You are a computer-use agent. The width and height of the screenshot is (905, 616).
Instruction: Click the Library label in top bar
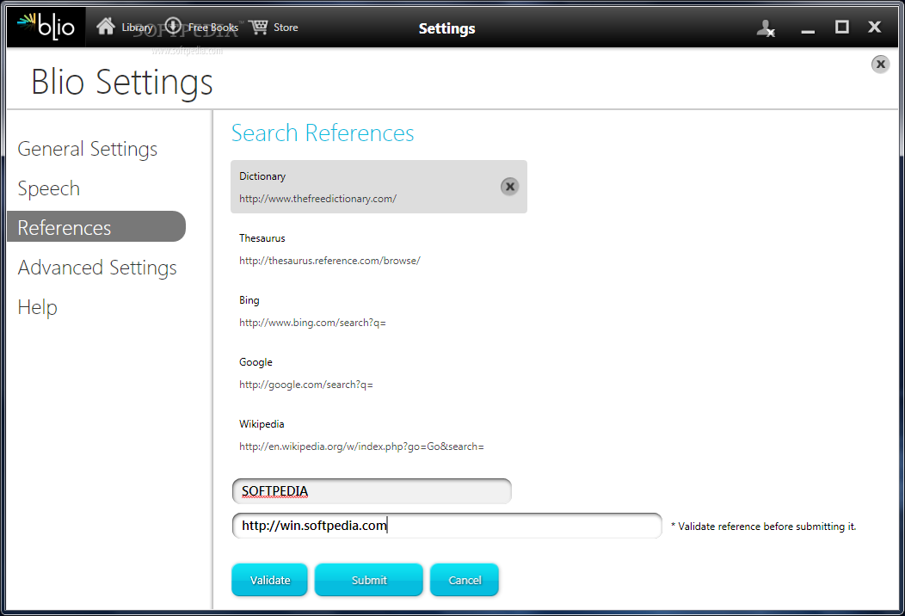point(137,28)
